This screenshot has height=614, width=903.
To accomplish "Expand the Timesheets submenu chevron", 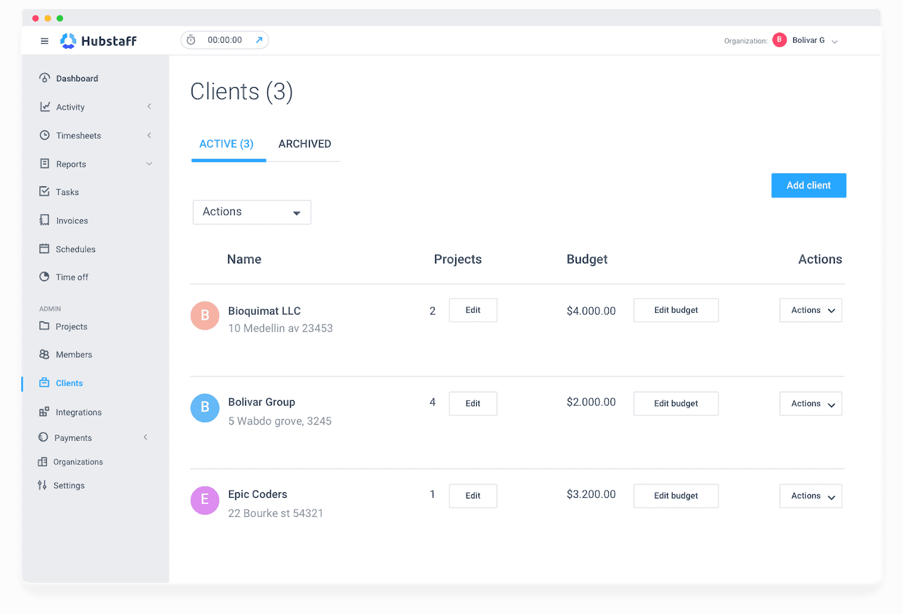I will point(149,135).
